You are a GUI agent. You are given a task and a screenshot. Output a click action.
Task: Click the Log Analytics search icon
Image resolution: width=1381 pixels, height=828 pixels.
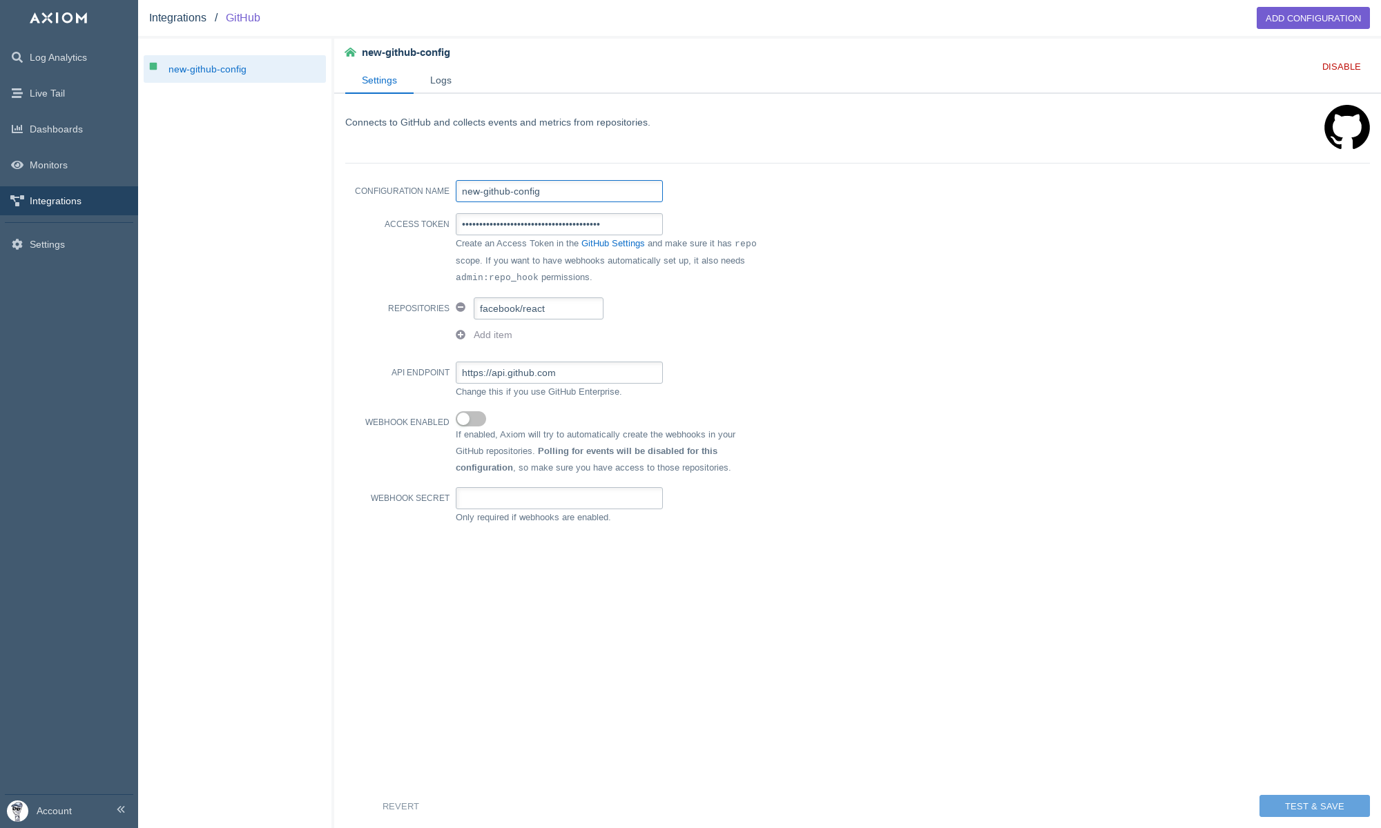(x=17, y=57)
